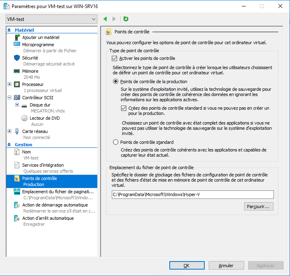Open the VM-test dropdown selector
Viewport: 290px width, 276px height.
click(x=51, y=19)
